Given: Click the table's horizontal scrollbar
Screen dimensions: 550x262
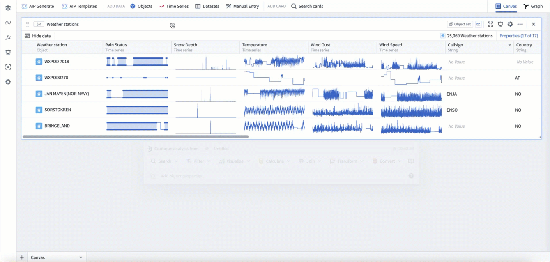Looking at the screenshot, I should pyautogui.click(x=136, y=136).
